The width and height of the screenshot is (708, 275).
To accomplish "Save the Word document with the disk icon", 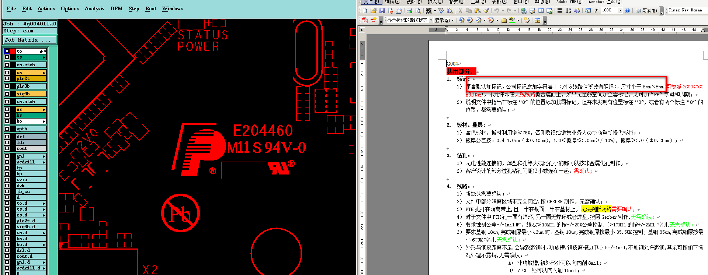I will tap(382, 11).
